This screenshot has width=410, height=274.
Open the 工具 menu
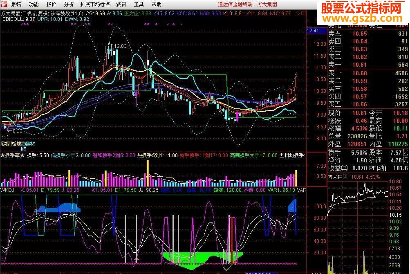click(x=139, y=4)
